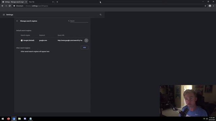Launch Firefox from the taskbar
This screenshot has width=216, height=121.
point(8,119)
